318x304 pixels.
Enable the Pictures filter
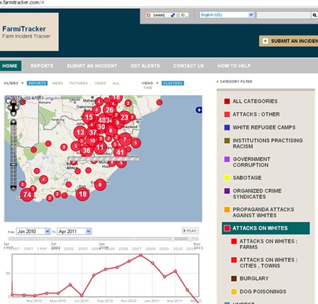(79, 83)
